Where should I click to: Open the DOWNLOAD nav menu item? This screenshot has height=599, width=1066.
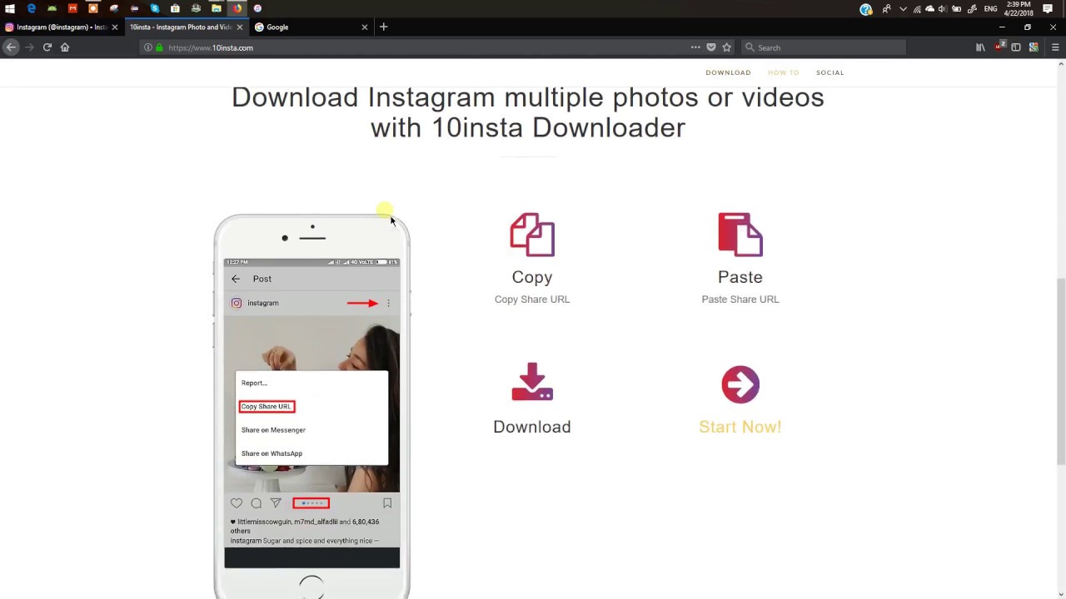tap(728, 72)
